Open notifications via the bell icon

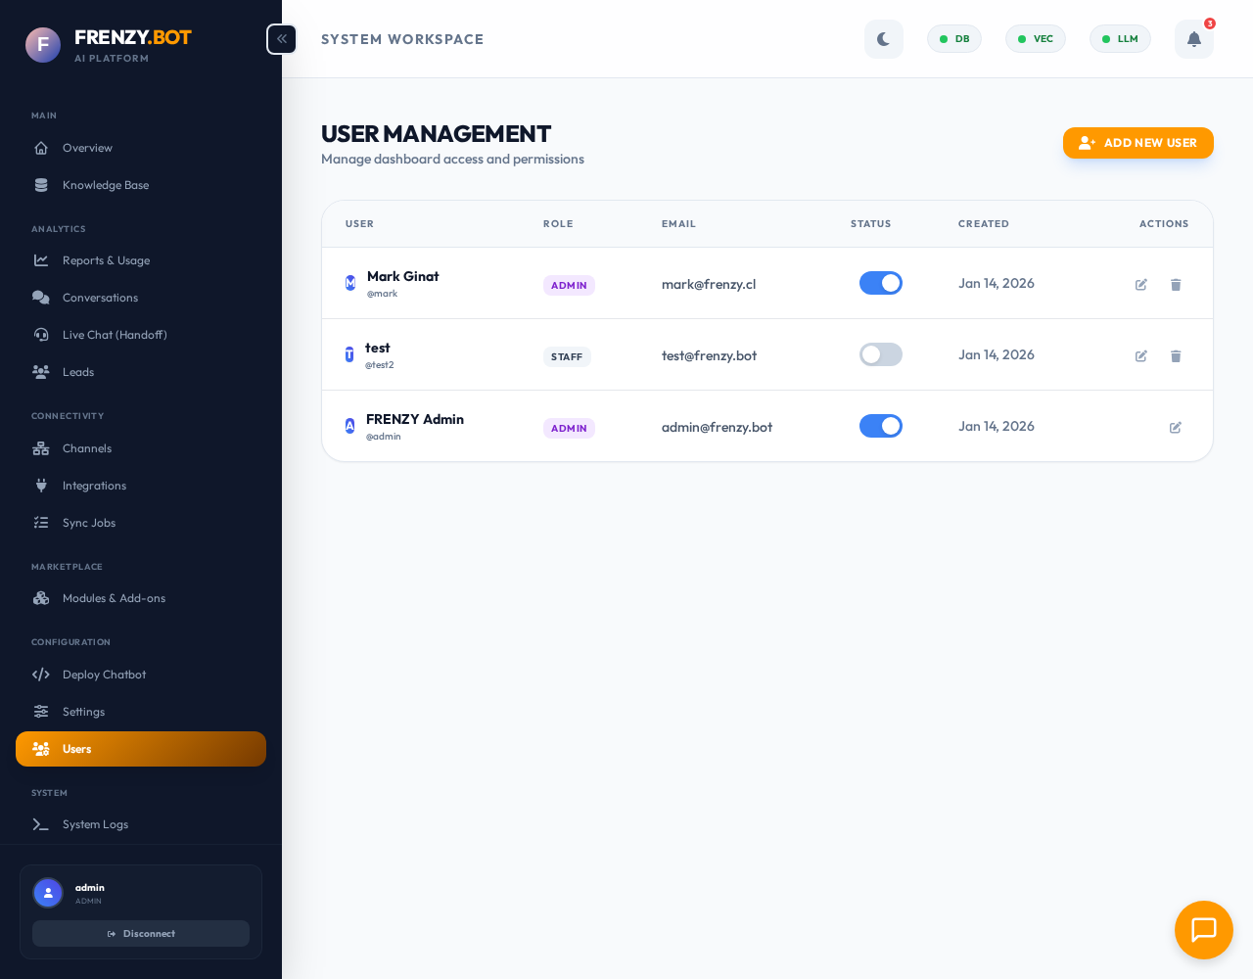click(x=1193, y=38)
